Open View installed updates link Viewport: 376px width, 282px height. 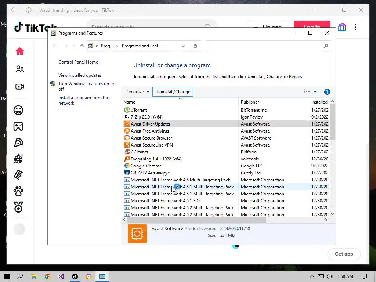tap(80, 75)
